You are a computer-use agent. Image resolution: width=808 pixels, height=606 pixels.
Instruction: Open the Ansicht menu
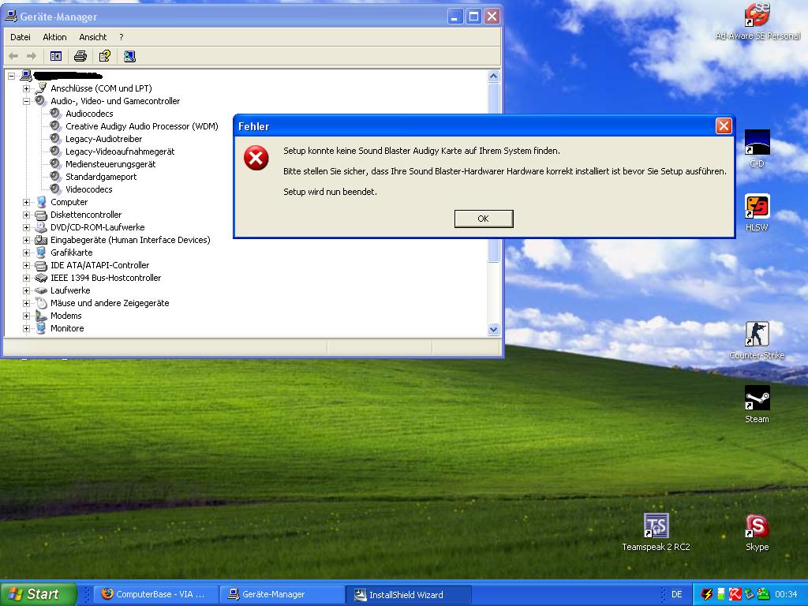pyautogui.click(x=93, y=37)
